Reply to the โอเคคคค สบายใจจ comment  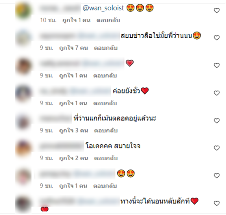(106, 158)
